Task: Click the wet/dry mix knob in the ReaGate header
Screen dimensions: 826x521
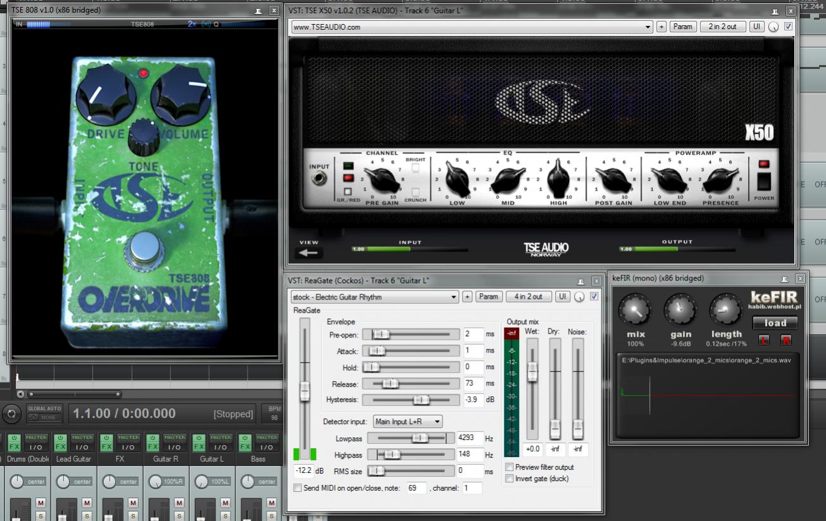Action: 579,297
